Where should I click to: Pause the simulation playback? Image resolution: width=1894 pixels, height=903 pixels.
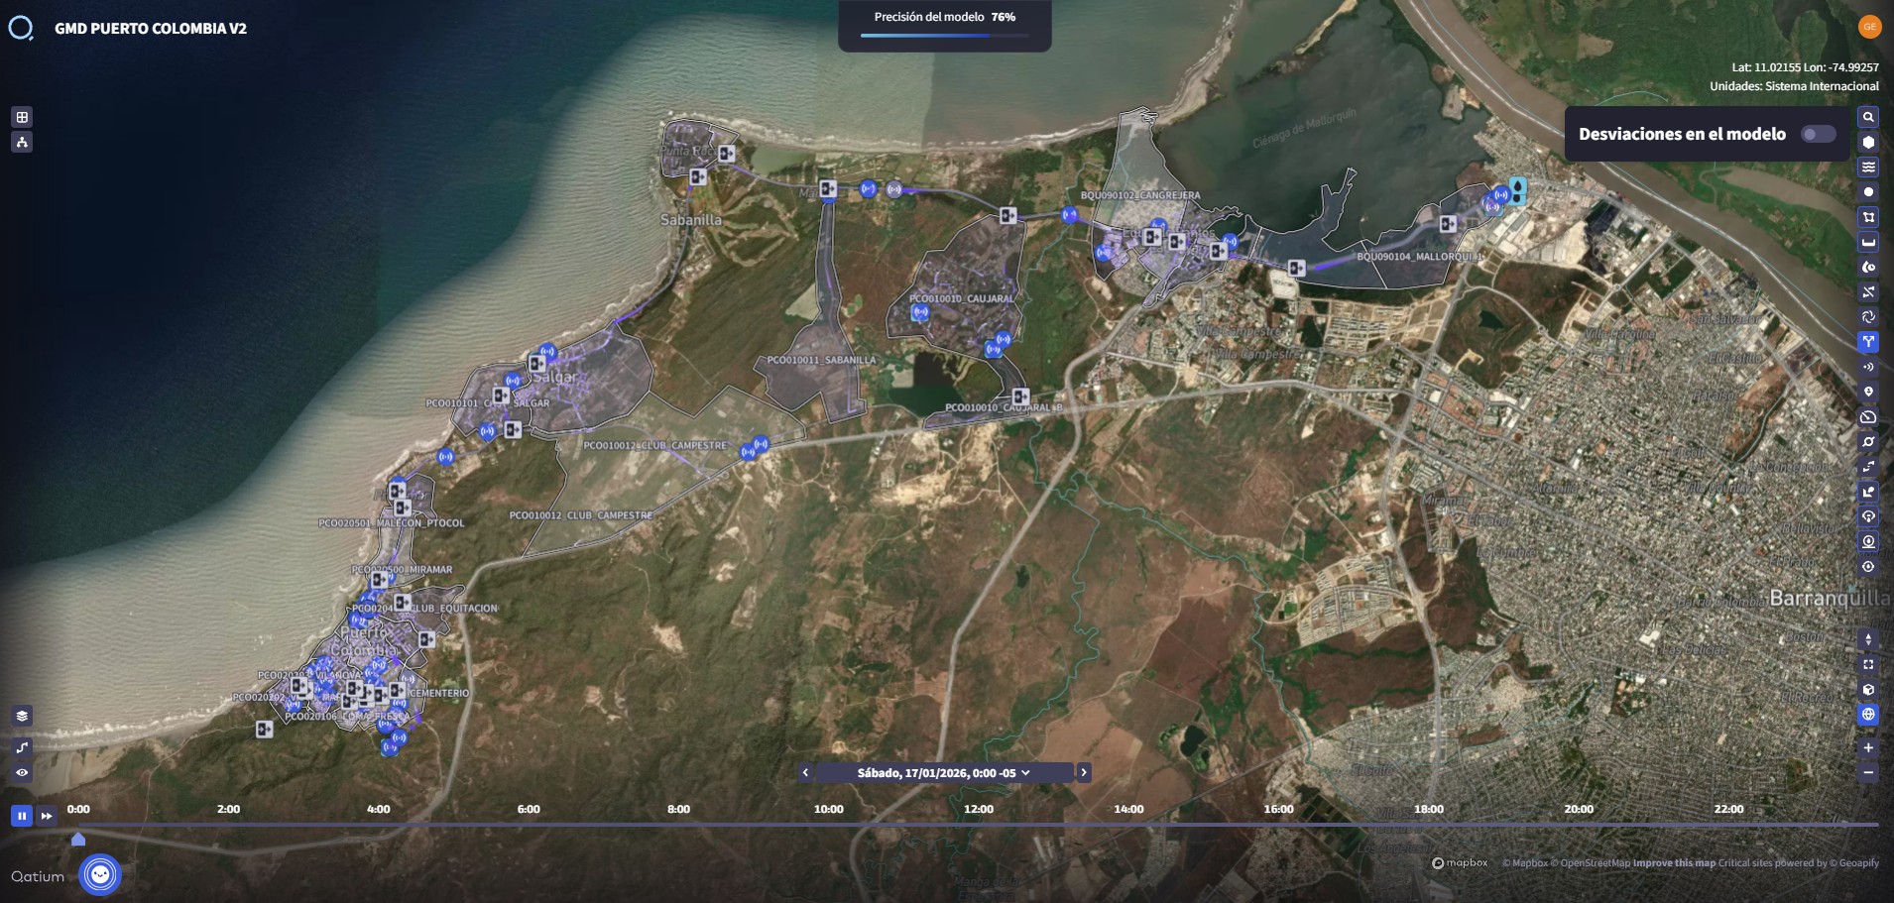click(x=21, y=816)
